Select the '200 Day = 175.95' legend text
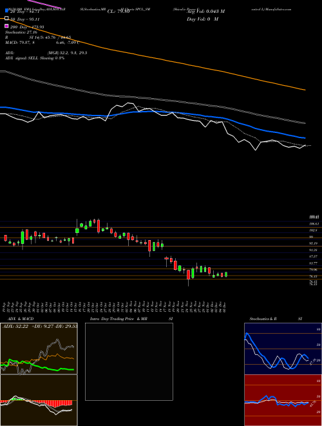Image resolution: width=322 pixels, height=426 pixels. coord(26,27)
